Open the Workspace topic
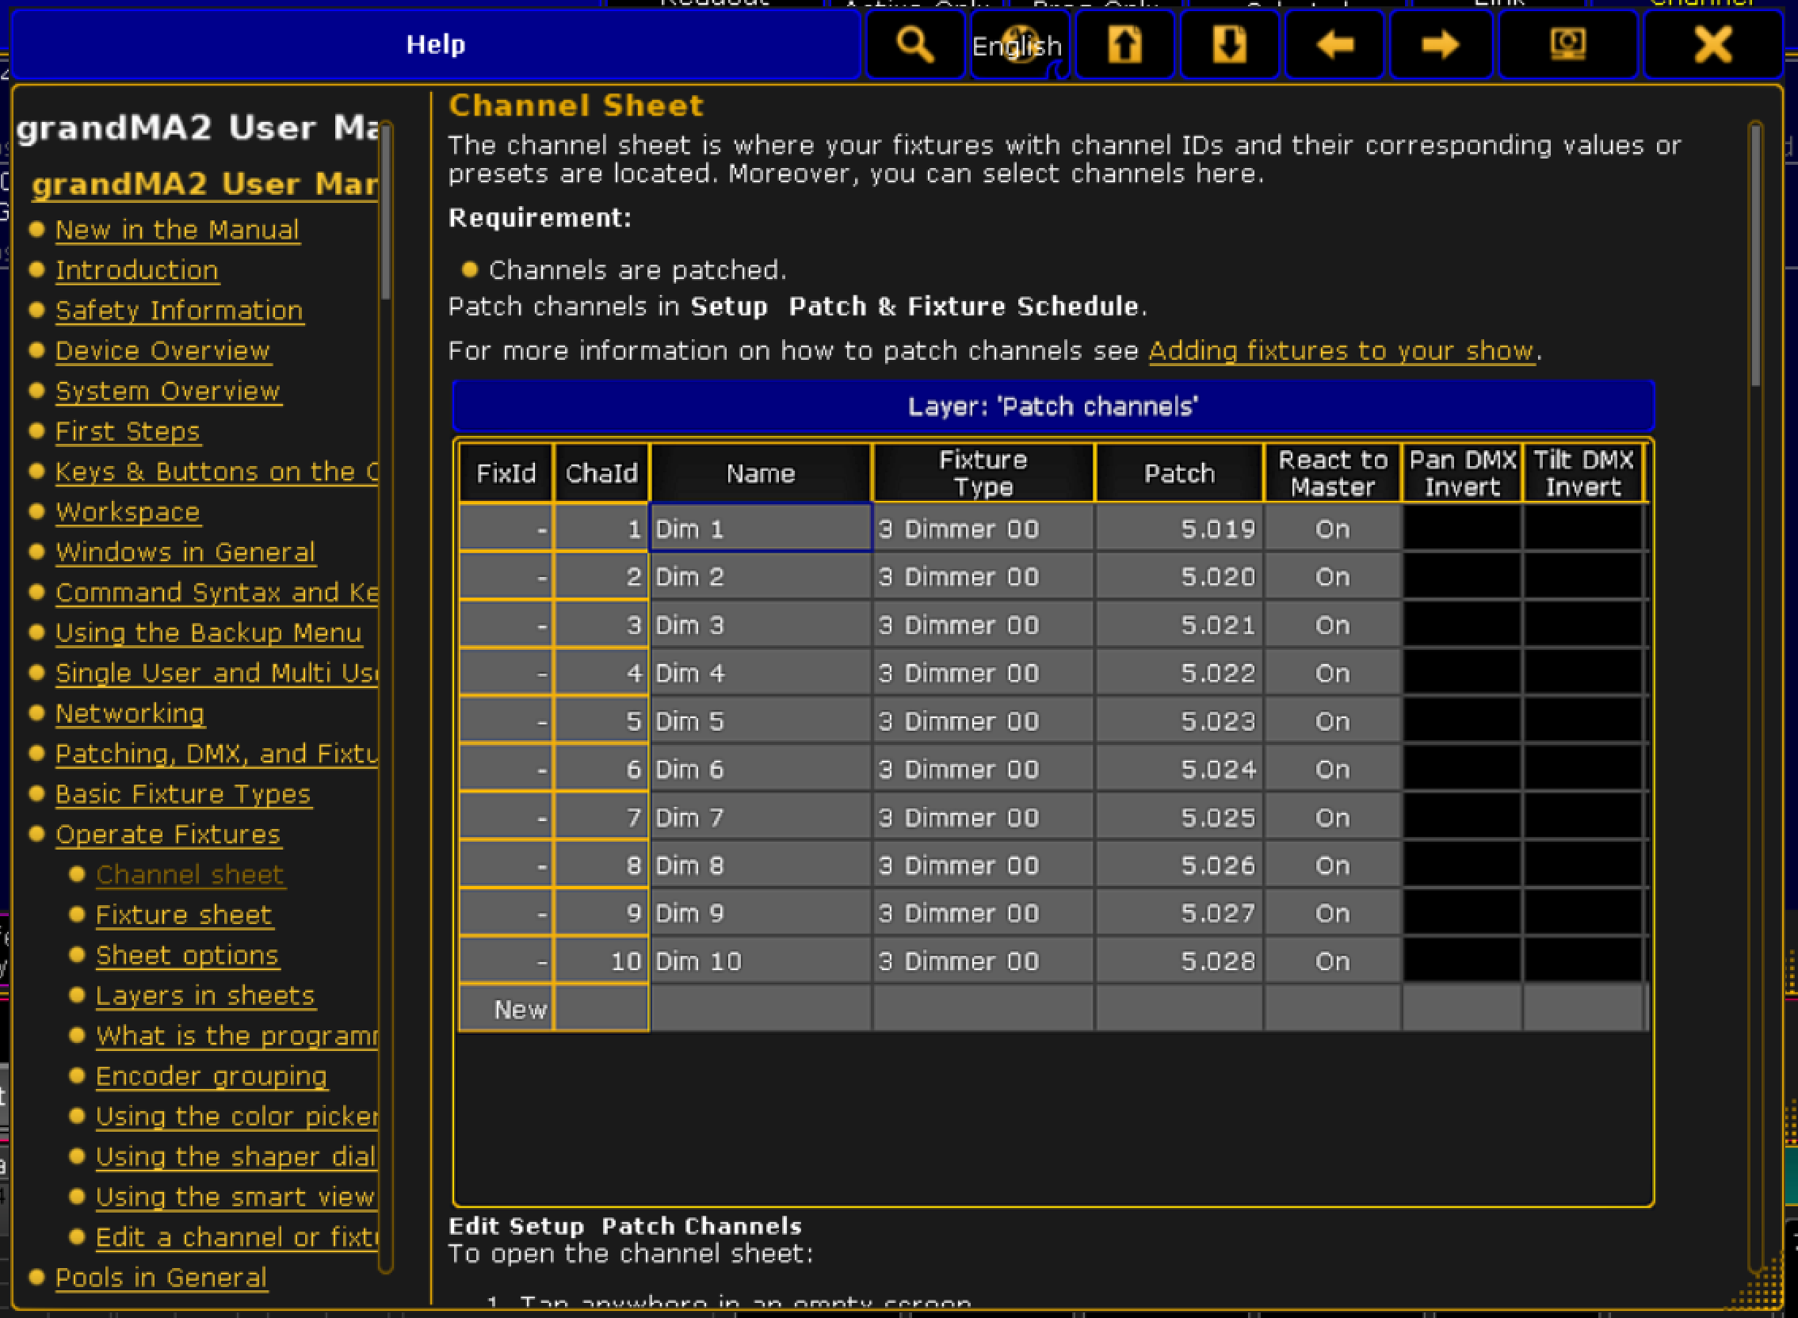 pyautogui.click(x=128, y=512)
